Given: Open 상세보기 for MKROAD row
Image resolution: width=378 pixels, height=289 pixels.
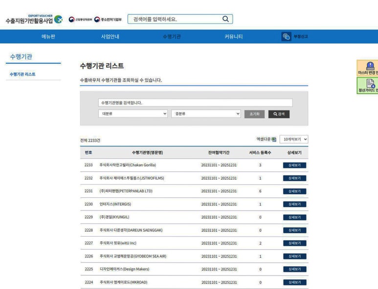Looking at the screenshot, I should 294,282.
